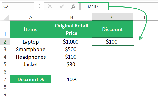Click the Cancel (X) formula bar icon
This screenshot has width=158, height=98.
click(x=50, y=6)
